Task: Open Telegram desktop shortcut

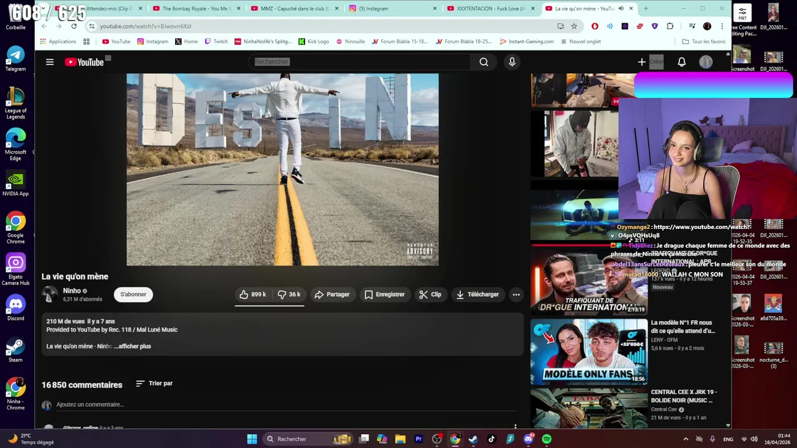Action: pyautogui.click(x=16, y=59)
